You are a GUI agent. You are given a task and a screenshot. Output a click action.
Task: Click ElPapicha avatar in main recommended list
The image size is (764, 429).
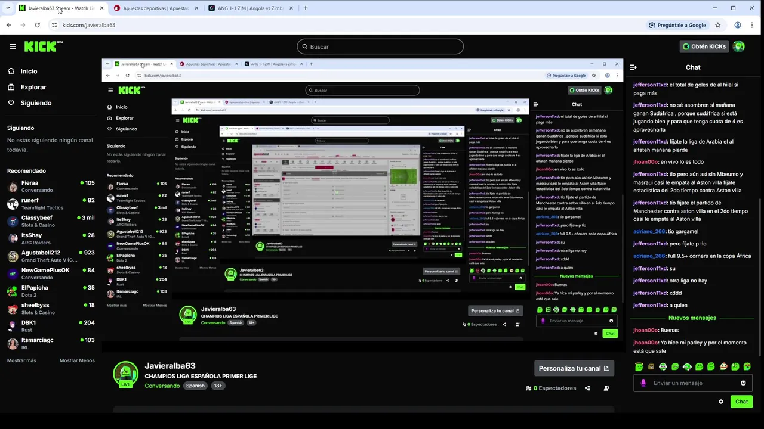13,291
